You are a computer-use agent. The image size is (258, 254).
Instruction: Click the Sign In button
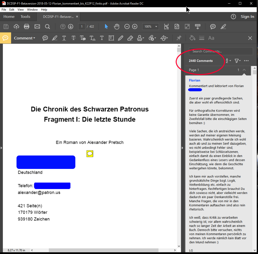pos(247,17)
